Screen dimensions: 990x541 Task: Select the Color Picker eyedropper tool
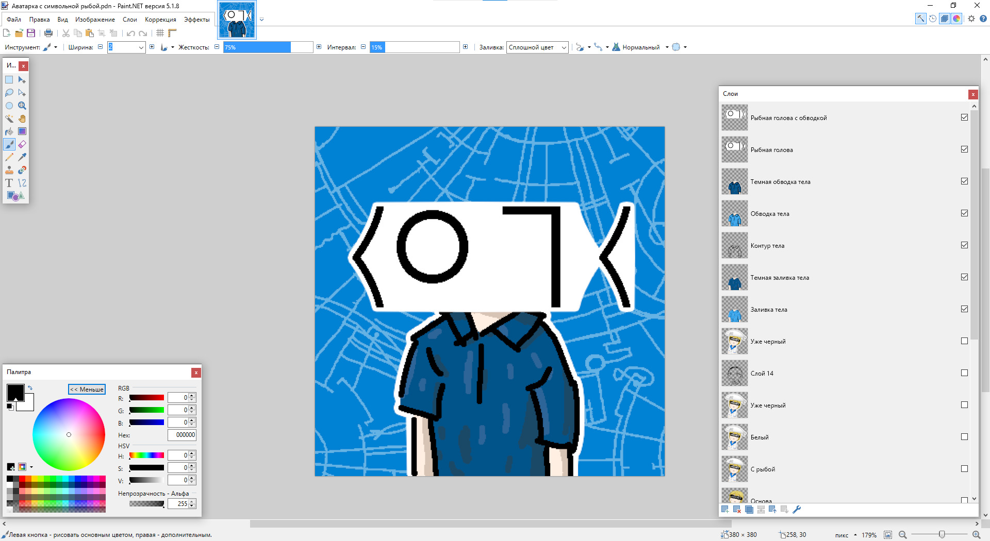(22, 157)
